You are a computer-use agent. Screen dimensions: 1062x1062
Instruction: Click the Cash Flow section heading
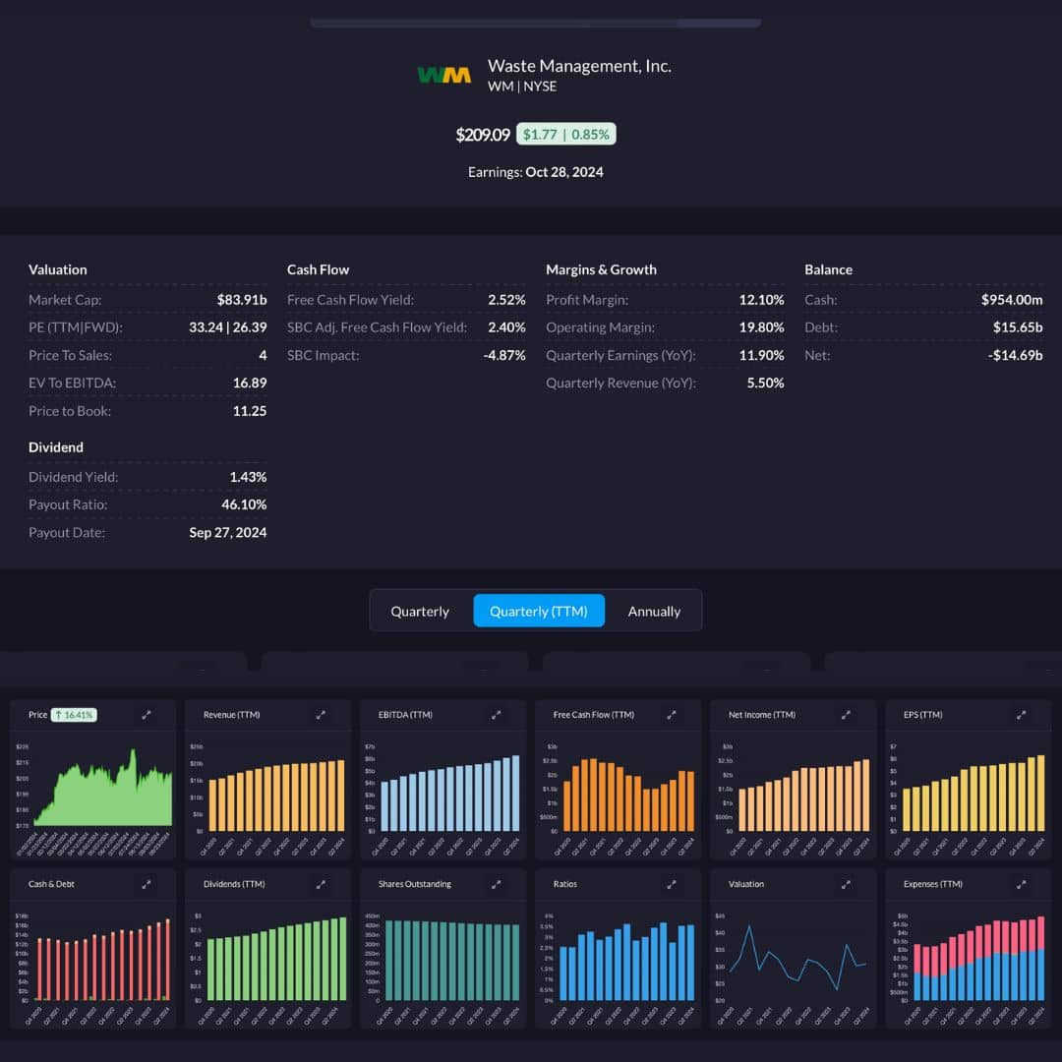pos(318,269)
